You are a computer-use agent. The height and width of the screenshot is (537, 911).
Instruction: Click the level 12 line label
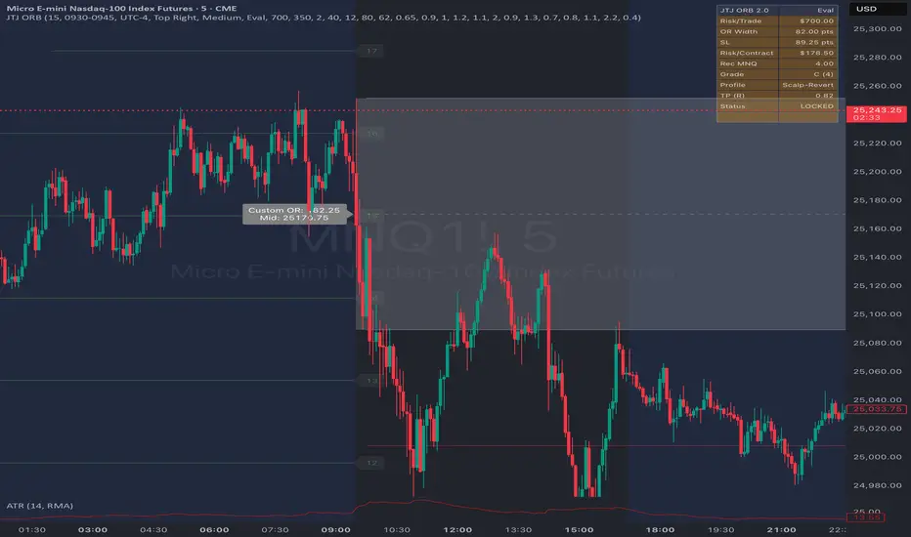[x=371, y=463]
